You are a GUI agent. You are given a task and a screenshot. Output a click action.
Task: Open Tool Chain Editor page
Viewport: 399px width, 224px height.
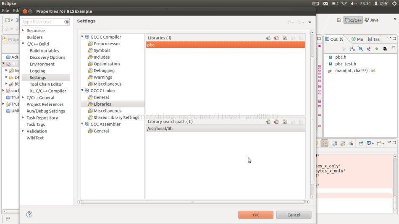click(46, 84)
